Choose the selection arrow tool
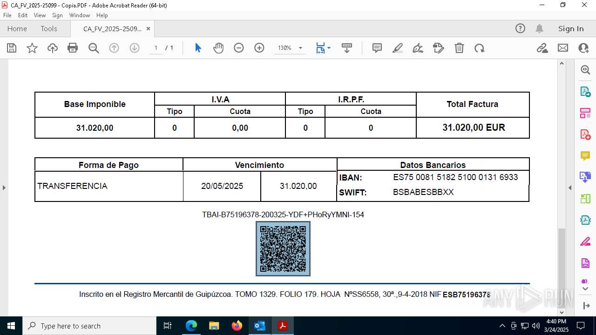Screen dimensions: 596x335 [198, 48]
